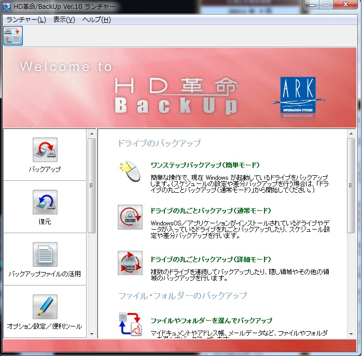Click the sidebar scrollbar up arrow

92,134
